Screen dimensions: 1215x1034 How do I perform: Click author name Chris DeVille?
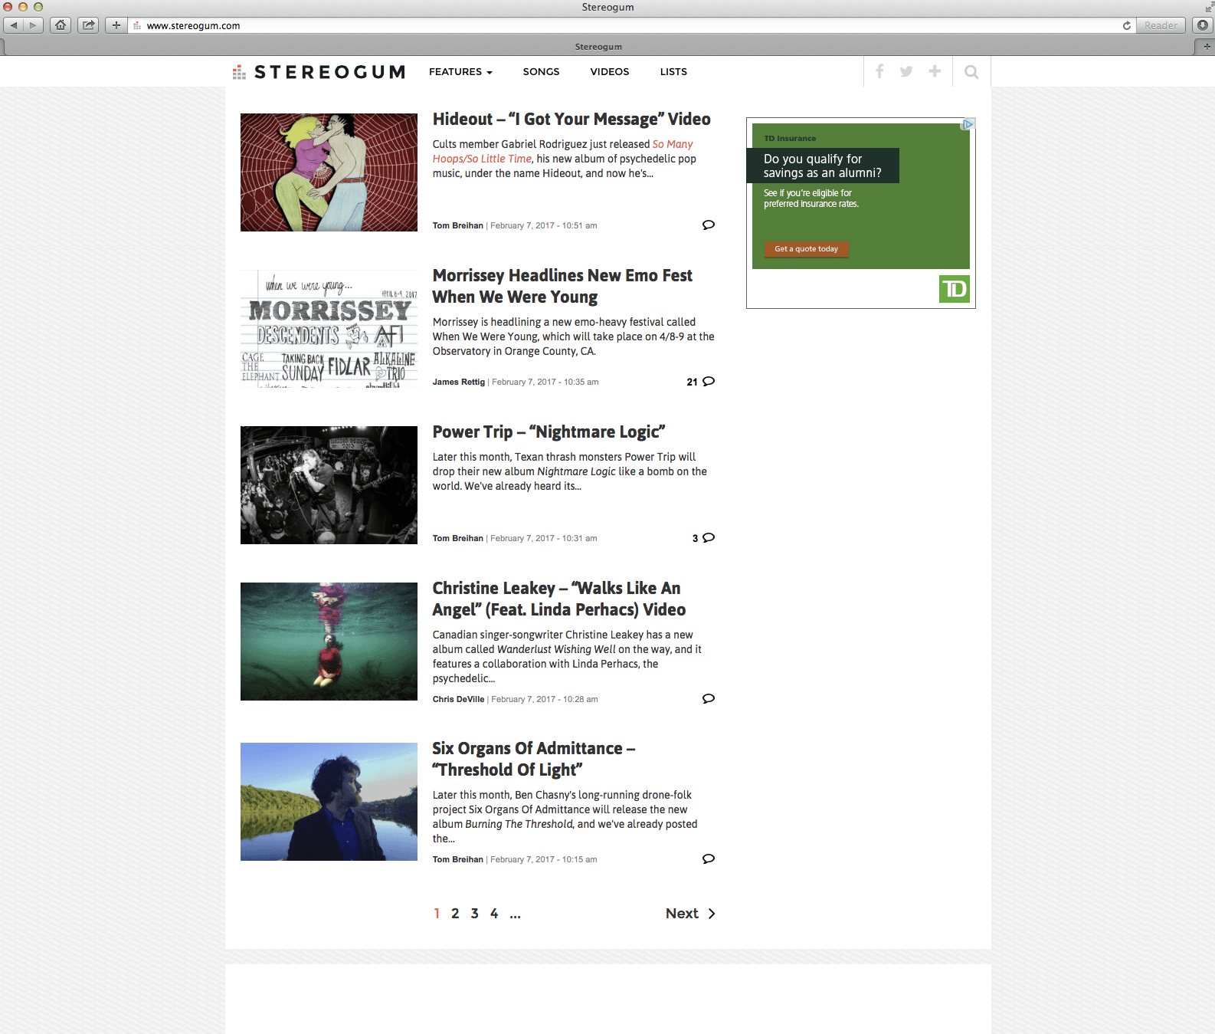tap(458, 699)
